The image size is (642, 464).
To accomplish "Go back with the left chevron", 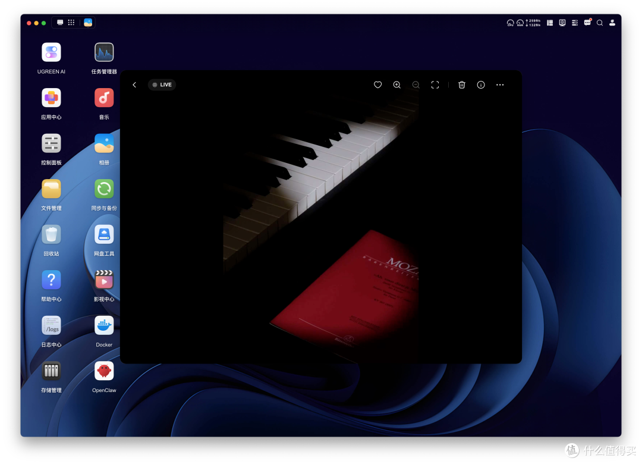I will (134, 85).
